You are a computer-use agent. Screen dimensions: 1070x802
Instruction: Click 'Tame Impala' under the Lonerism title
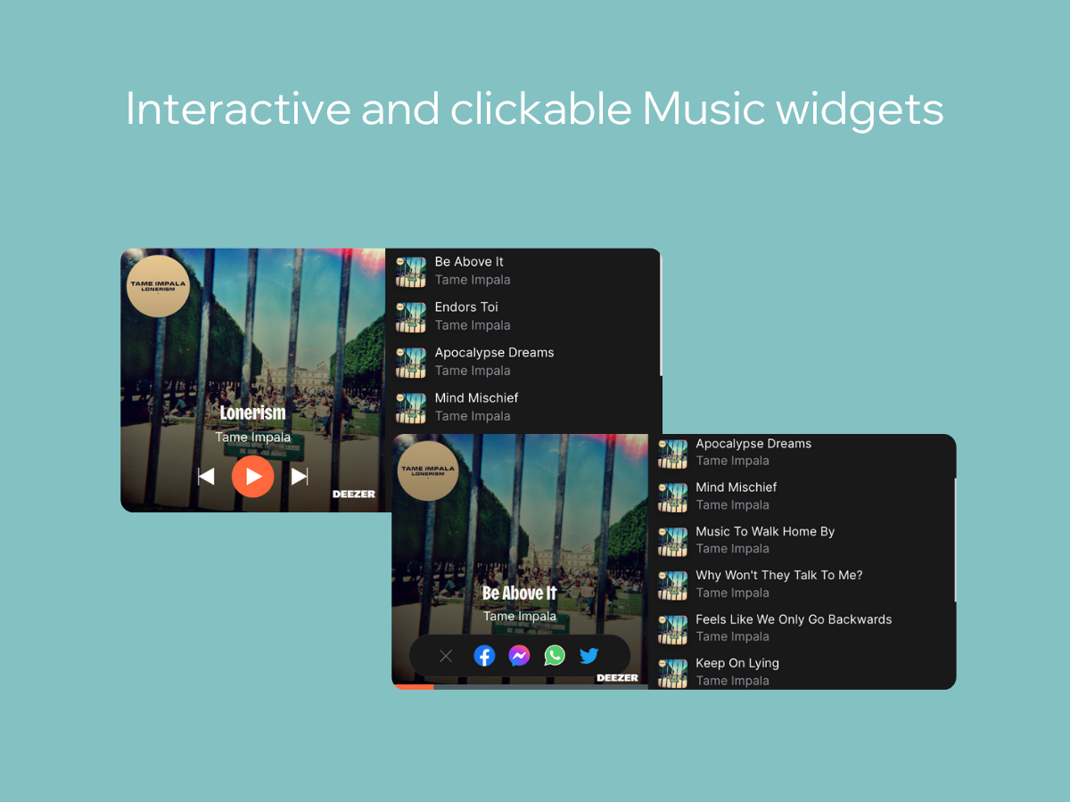(253, 438)
